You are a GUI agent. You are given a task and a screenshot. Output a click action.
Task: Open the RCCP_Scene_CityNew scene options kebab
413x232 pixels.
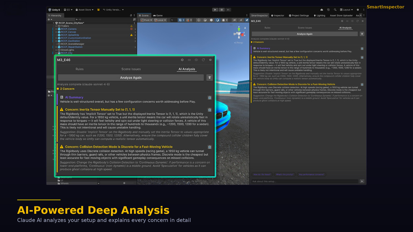click(x=134, y=23)
